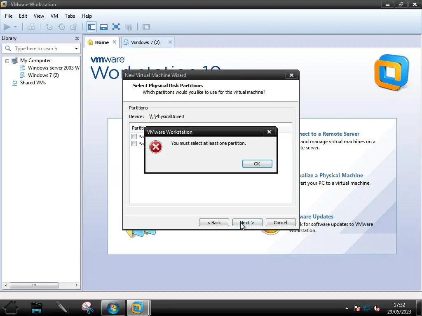Click the Send Ctrl+Alt+Del toolbar icon
The height and width of the screenshot is (316, 422).
pyautogui.click(x=31, y=27)
